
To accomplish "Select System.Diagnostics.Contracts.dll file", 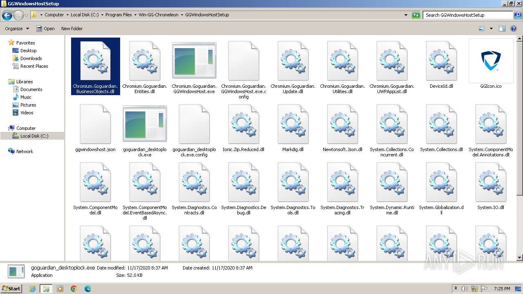I will coord(194,189).
